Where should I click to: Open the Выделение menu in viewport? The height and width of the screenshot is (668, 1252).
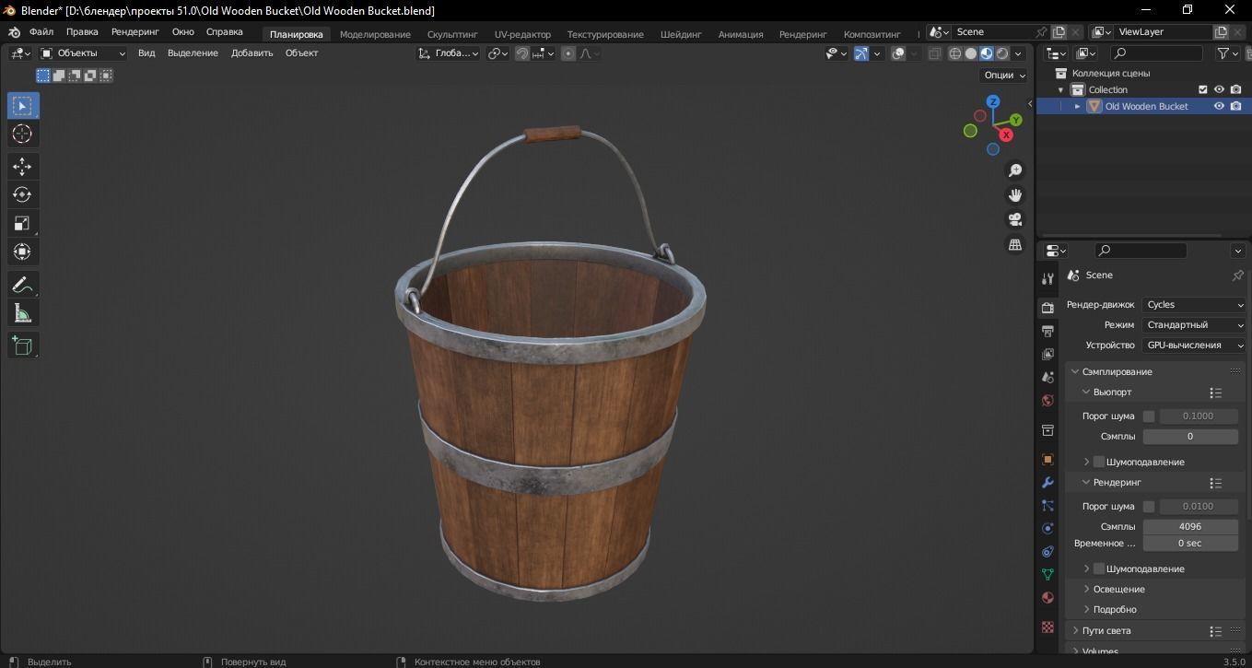tap(193, 53)
